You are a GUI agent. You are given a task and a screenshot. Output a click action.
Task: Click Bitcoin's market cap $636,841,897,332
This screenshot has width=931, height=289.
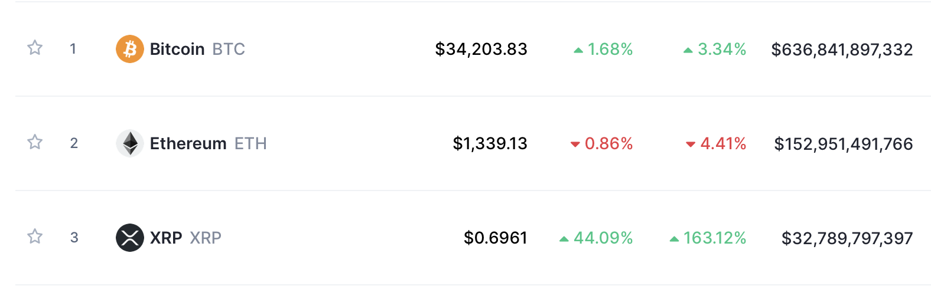pyautogui.click(x=842, y=50)
